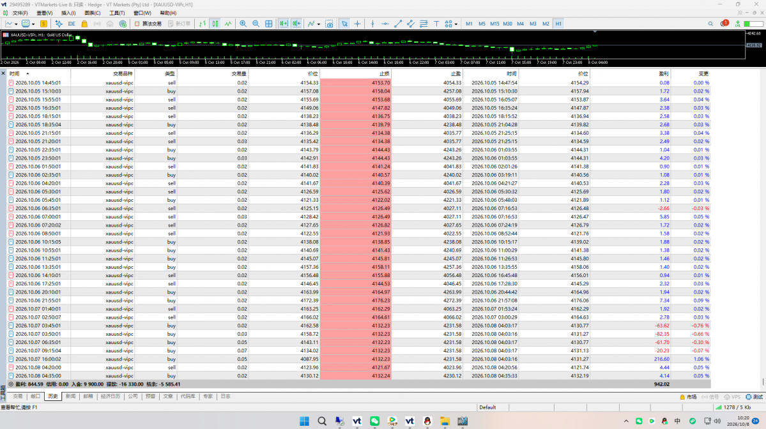Open the market shopping bag icon
This screenshot has height=429, width=766.
click(x=84, y=24)
